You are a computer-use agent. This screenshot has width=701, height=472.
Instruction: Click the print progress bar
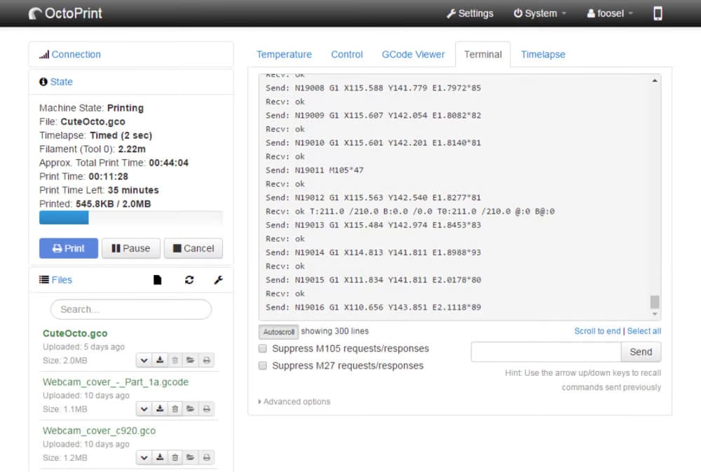click(x=131, y=218)
